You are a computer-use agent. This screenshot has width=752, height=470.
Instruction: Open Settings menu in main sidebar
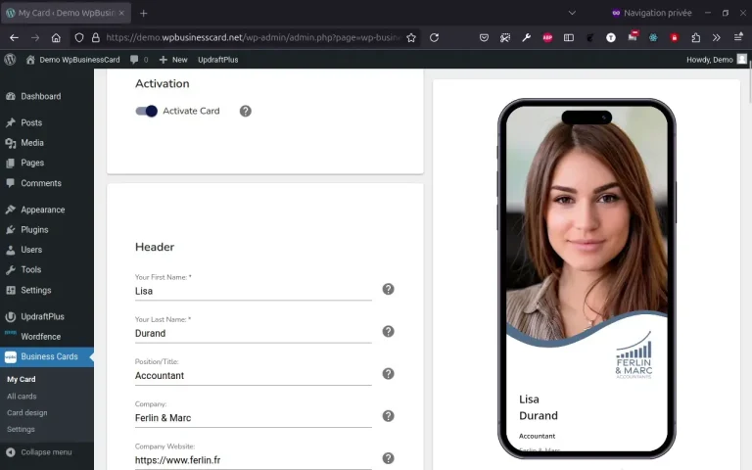pyautogui.click(x=47, y=290)
